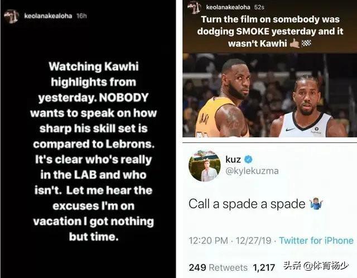Tap keolanakealoha username on right story
The image size is (357, 278).
coord(228,7)
